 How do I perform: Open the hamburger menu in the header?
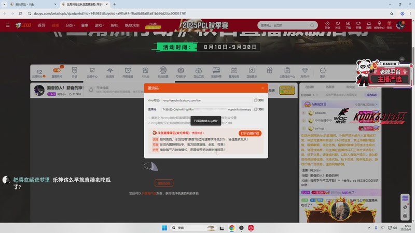click(8, 25)
